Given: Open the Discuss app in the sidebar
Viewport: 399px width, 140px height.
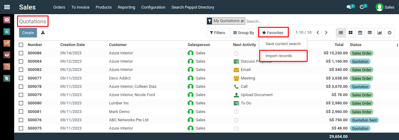Looking at the screenshot, I should tap(7, 20).
